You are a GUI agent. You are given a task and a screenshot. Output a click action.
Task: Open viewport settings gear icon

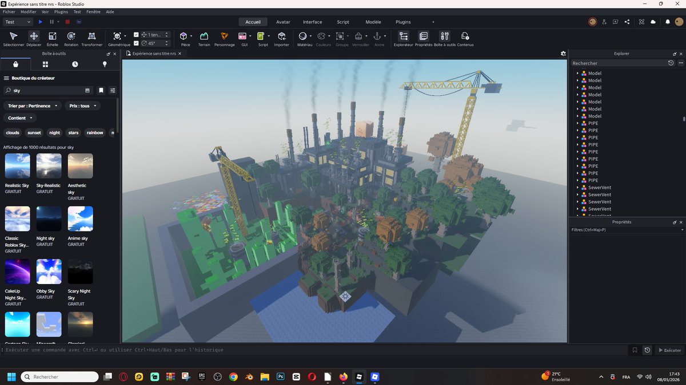(x=563, y=54)
